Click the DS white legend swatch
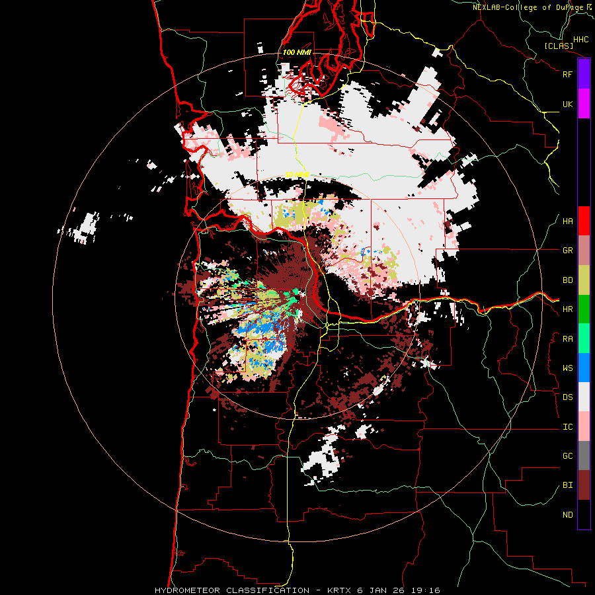The image size is (595, 595). tap(584, 397)
